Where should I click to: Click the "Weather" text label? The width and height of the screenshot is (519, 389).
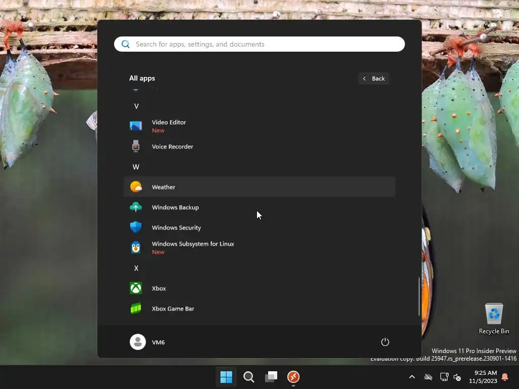click(x=164, y=187)
